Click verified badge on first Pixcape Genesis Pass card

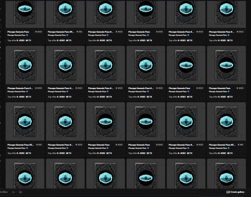pyautogui.click(x=27, y=35)
